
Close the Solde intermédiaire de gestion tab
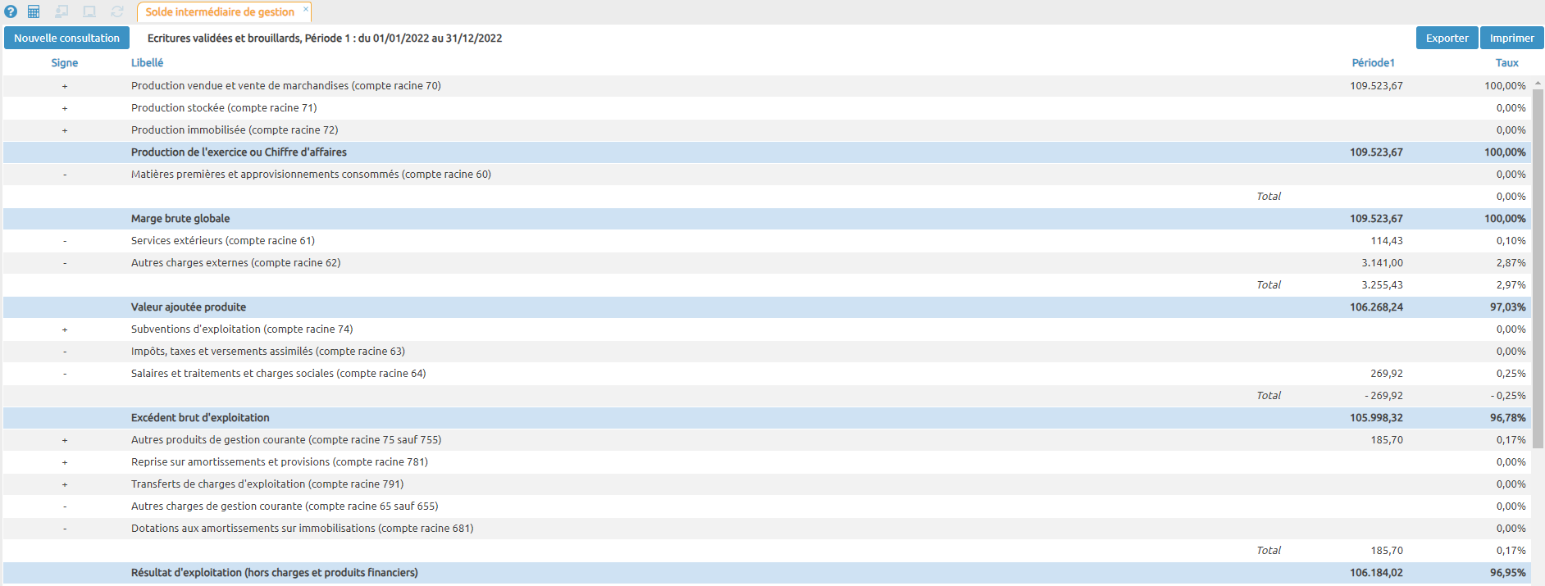[x=306, y=9]
